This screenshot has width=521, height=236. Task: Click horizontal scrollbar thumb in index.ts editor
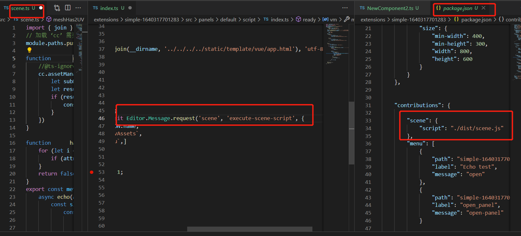[x=250, y=229]
